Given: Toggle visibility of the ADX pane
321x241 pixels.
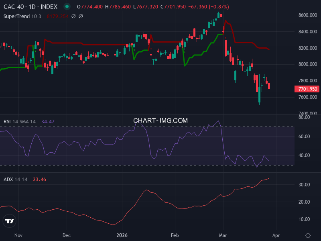Looking at the screenshot, I should (x=8, y=180).
